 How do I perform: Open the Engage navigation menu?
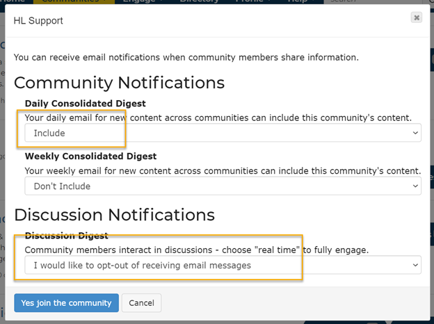pyautogui.click(x=138, y=2)
